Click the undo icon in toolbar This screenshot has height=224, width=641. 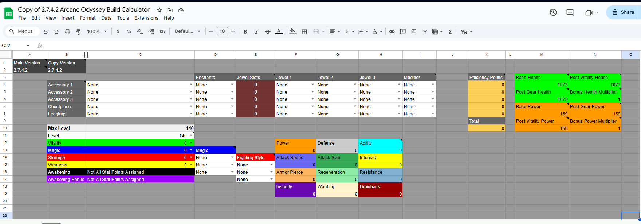(x=46, y=32)
